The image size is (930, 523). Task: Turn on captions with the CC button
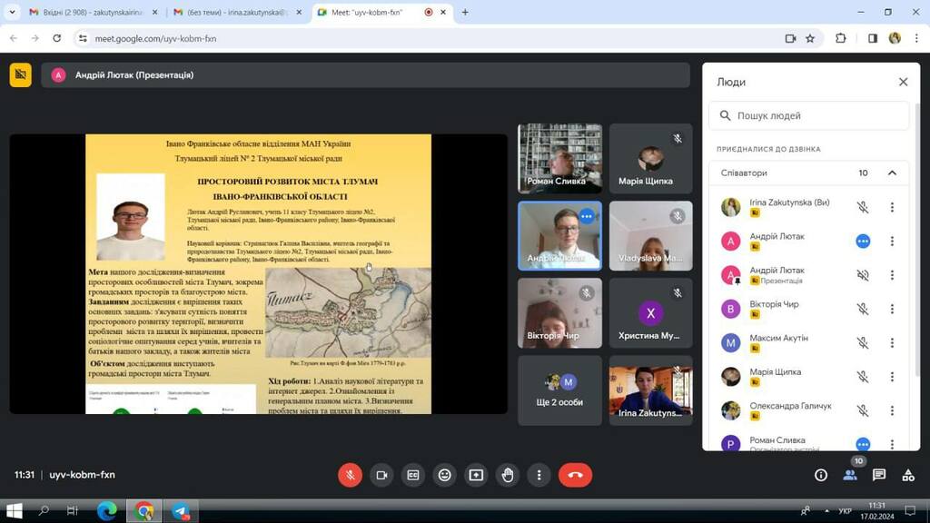[413, 475]
